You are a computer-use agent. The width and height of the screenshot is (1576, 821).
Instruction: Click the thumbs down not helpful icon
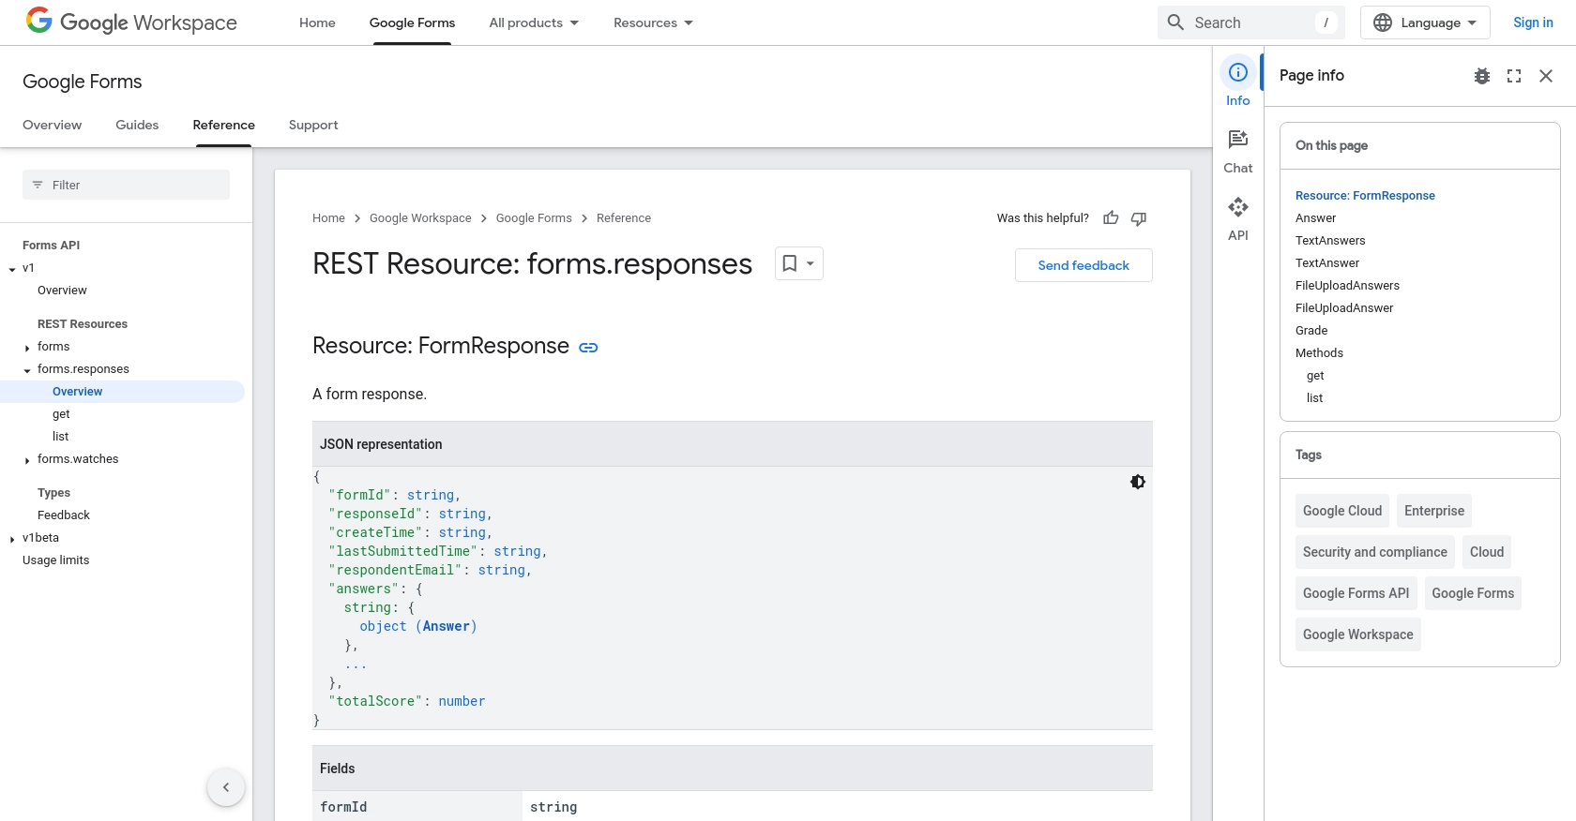tap(1139, 218)
